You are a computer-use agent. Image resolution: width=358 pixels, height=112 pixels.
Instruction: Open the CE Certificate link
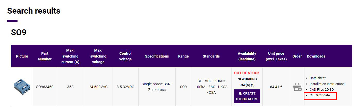[320, 95]
